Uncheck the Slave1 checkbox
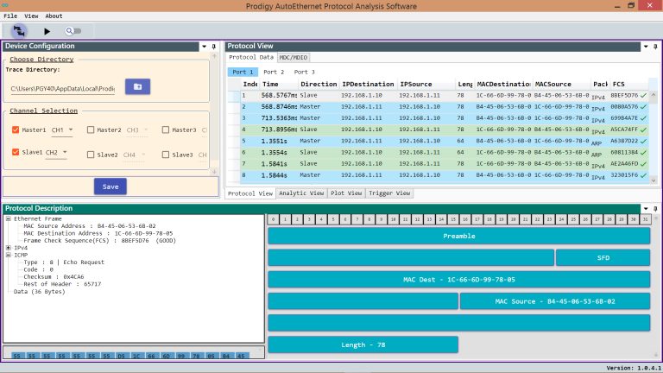Screen dimensions: 663x373 pos(16,152)
